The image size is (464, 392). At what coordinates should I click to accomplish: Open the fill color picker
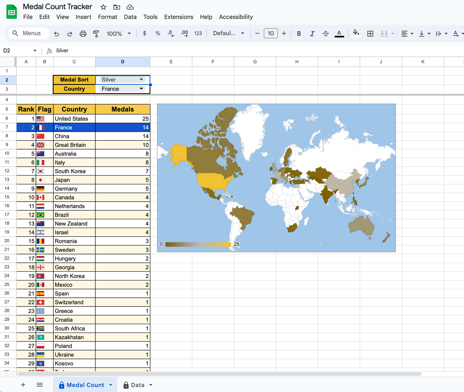click(x=356, y=33)
